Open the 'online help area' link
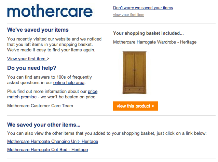The width and height of the screenshot is (218, 162). pyautogui.click(x=69, y=83)
